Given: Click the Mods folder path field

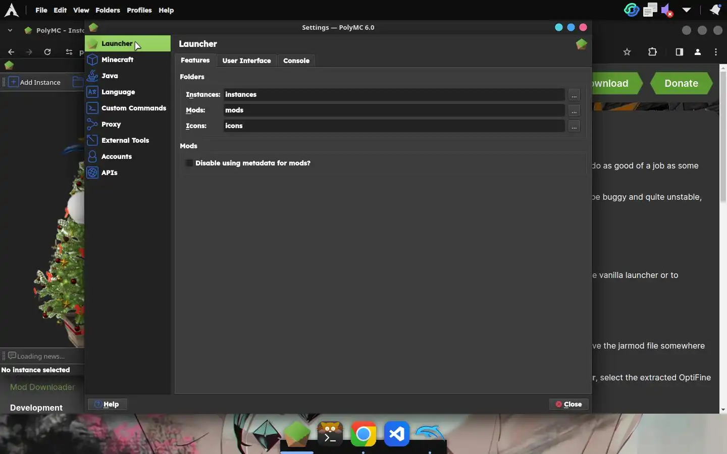Looking at the screenshot, I should pyautogui.click(x=394, y=110).
